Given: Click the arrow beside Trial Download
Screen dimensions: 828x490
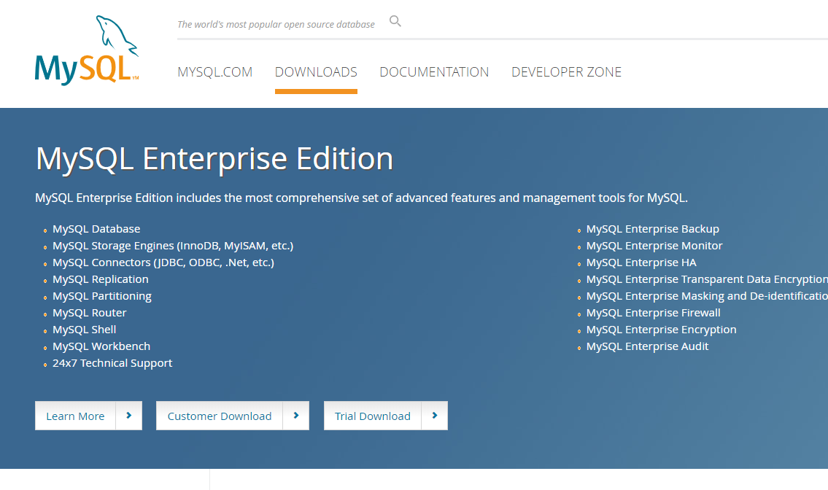Looking at the screenshot, I should pyautogui.click(x=435, y=416).
